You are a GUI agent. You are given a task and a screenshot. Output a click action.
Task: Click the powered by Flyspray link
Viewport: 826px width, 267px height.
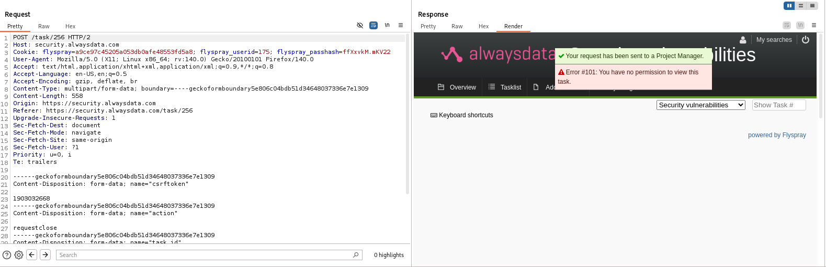[x=777, y=135]
